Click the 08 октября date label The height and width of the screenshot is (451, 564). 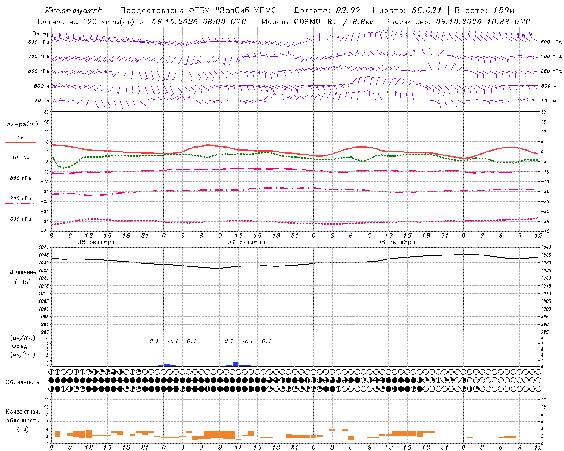pyautogui.click(x=396, y=242)
